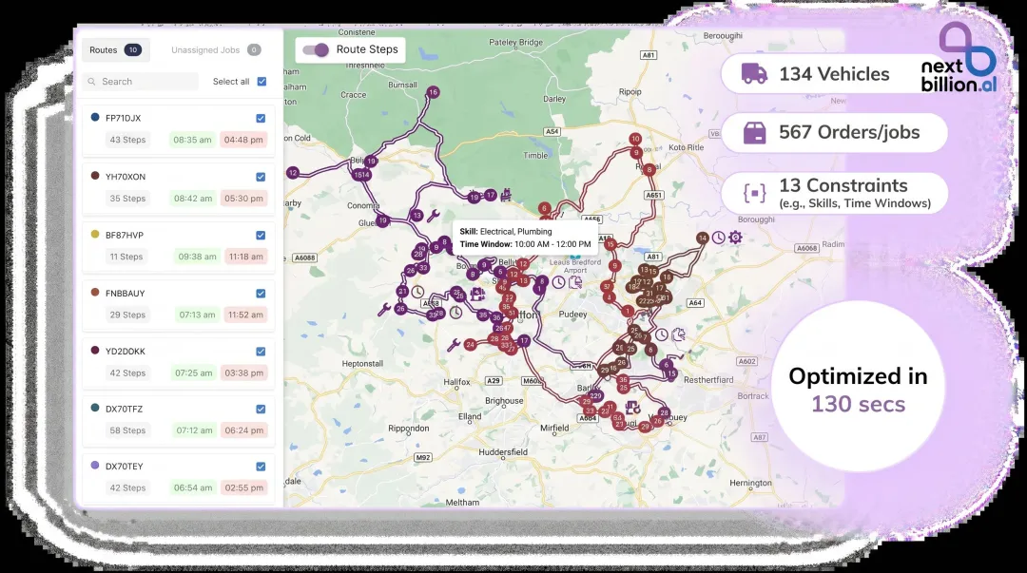1027x573 pixels.
Task: Click the clock icon next to marker 14
Action: [x=719, y=237]
